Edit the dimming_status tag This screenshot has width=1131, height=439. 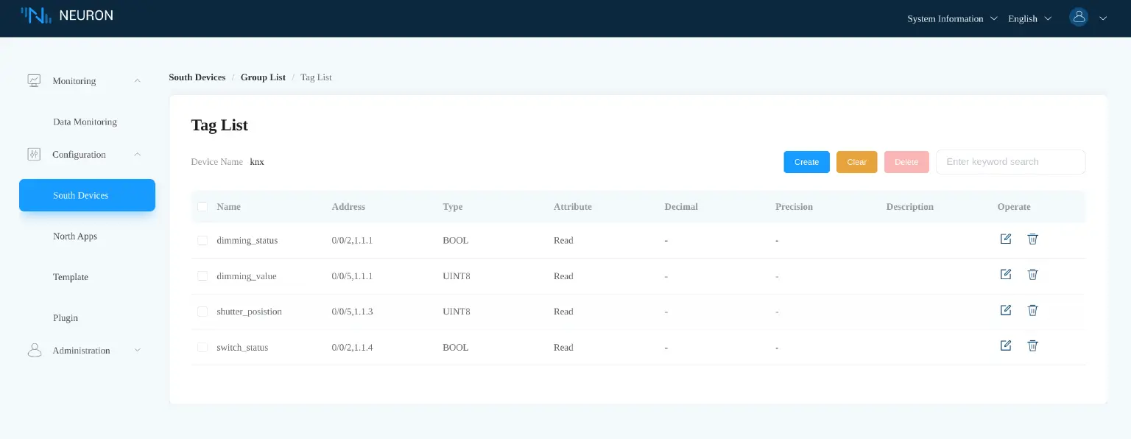[1005, 239]
